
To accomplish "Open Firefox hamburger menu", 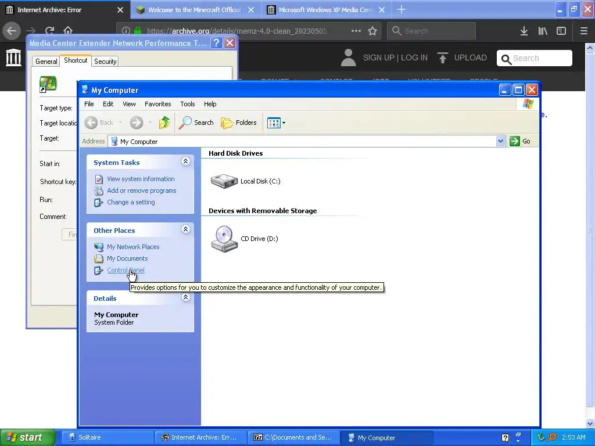I will [x=583, y=31].
